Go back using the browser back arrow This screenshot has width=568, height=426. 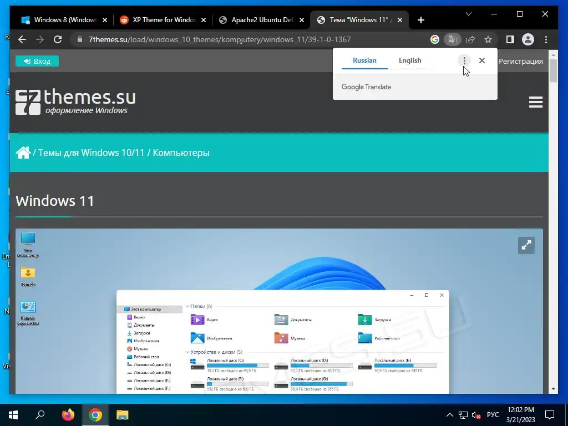pyautogui.click(x=22, y=39)
